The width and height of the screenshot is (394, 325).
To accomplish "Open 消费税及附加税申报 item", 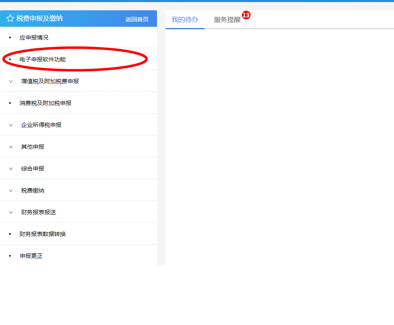I will pos(45,103).
